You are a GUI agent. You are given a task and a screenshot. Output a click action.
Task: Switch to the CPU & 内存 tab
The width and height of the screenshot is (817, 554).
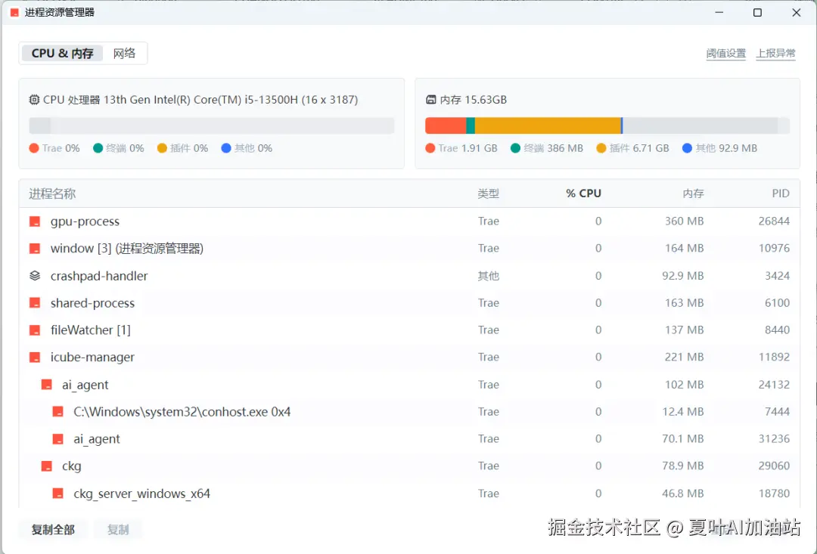tap(62, 53)
